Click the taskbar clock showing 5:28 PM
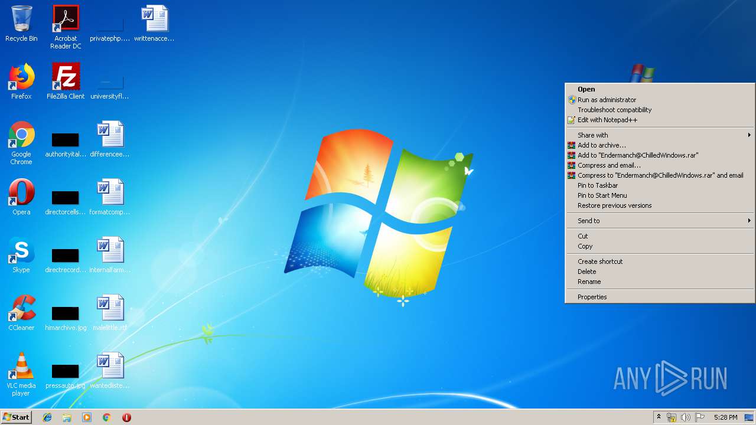Viewport: 756px width, 425px height. click(x=725, y=417)
